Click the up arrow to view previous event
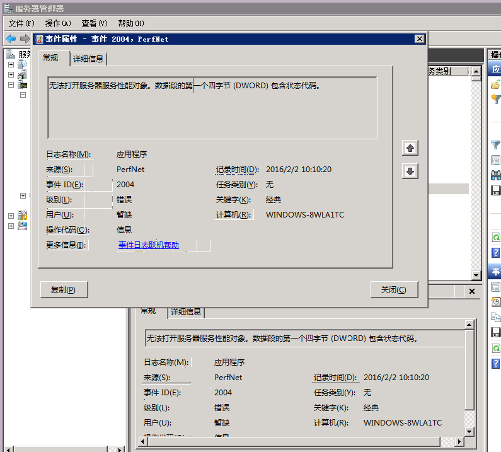 point(410,148)
